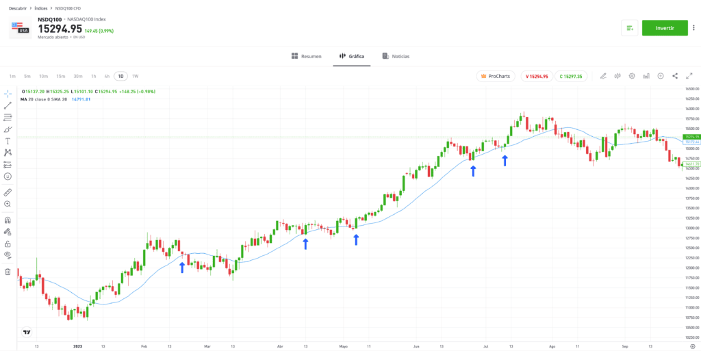Image resolution: width=701 pixels, height=351 pixels.
Task: Select the trend line drawing tool
Action: point(8,106)
